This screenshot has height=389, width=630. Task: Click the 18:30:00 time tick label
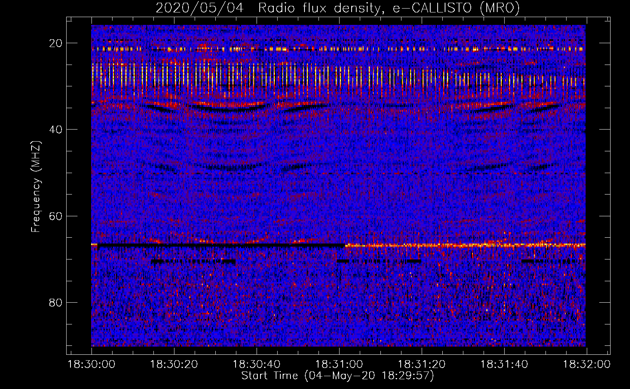[x=92, y=364]
